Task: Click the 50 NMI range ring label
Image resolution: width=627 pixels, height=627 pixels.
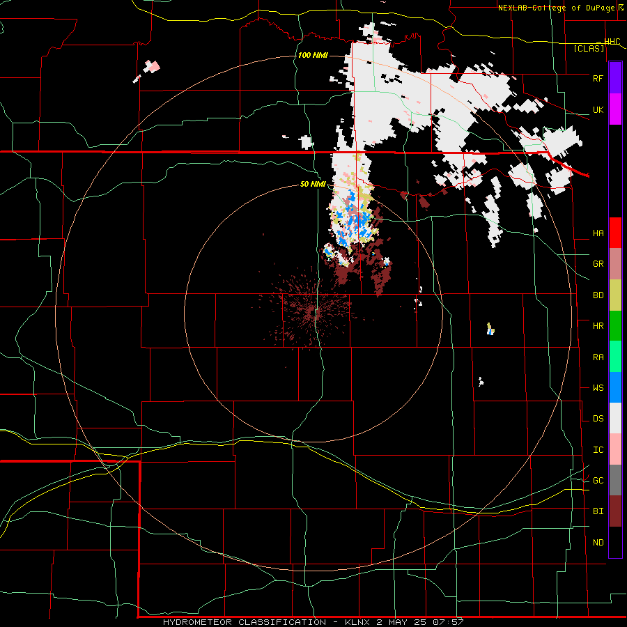Action: 313,184
